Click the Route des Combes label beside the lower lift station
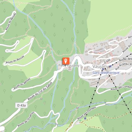 click(x=87, y=113)
